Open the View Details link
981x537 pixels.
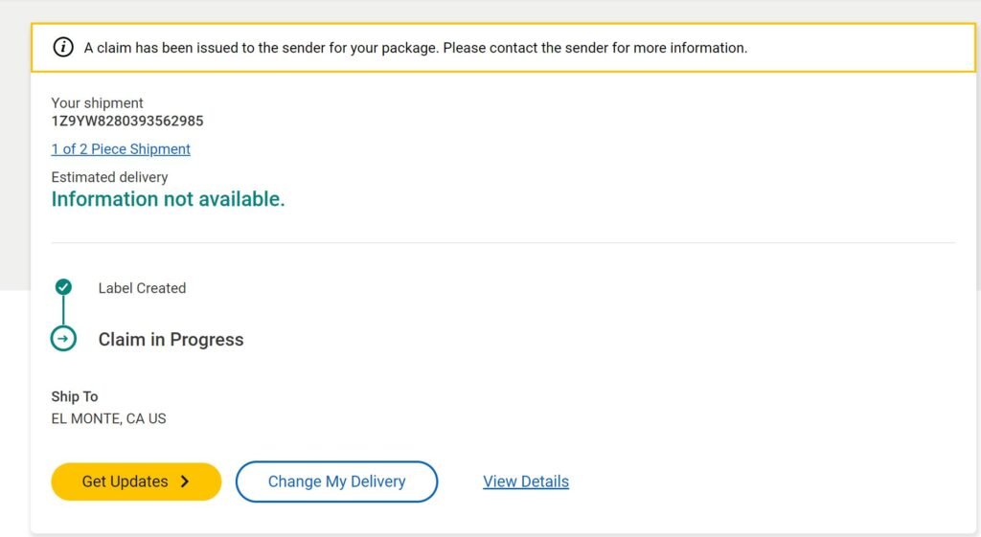click(x=526, y=481)
